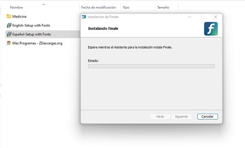Click the Finale logo icon in installer header
Viewport: 245px width, 148px height.
(211, 29)
